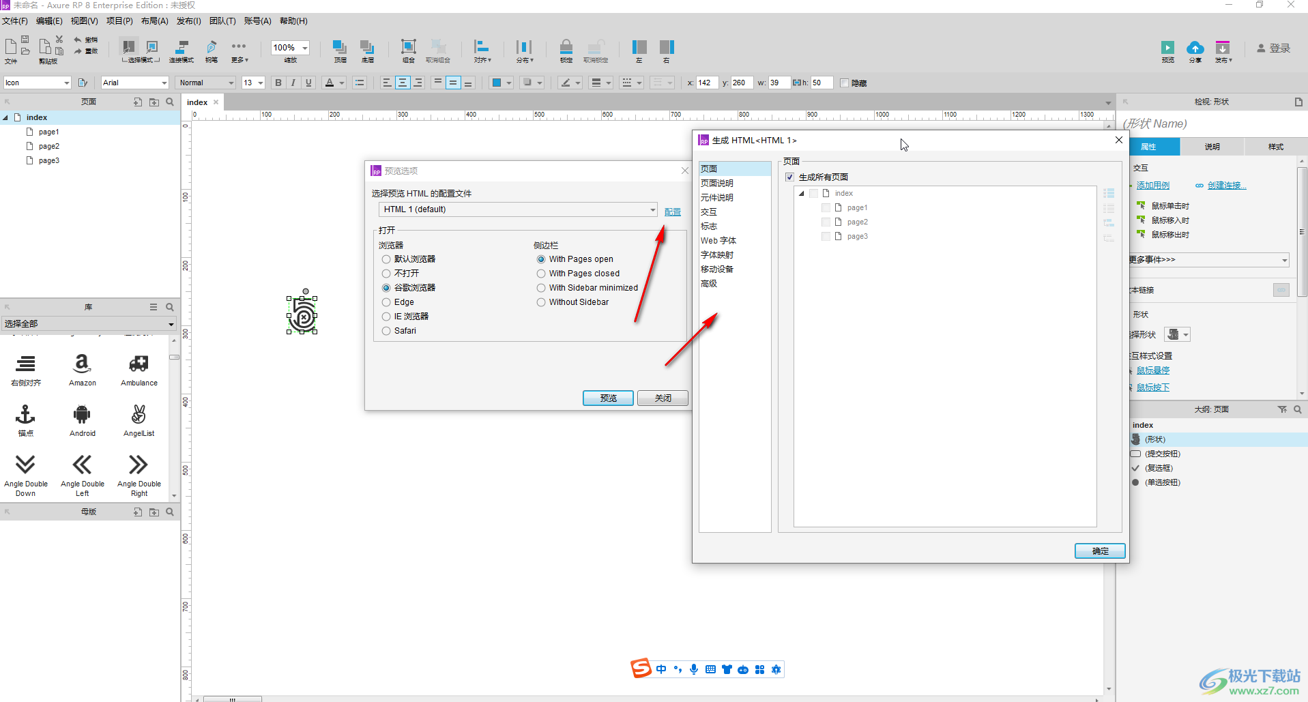The width and height of the screenshot is (1308, 702).
Task: Open the Edit (编辑) menu
Action: [48, 21]
